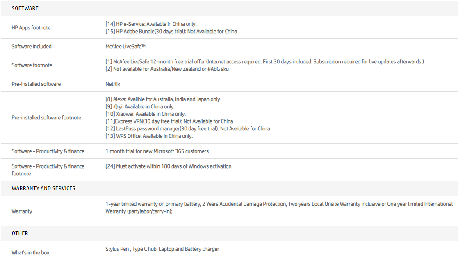458x261 pixels.
Task: Select the LastPass password manager footnote
Action: pos(187,129)
